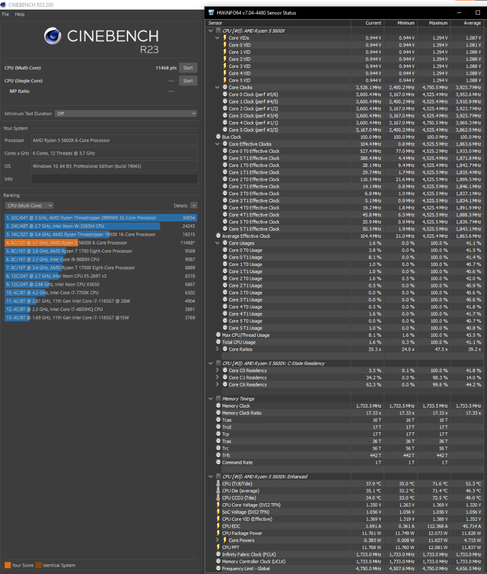This screenshot has height=574, width=487.
Task: Click the lightning icon next to Core 0 VID
Action: click(225, 45)
